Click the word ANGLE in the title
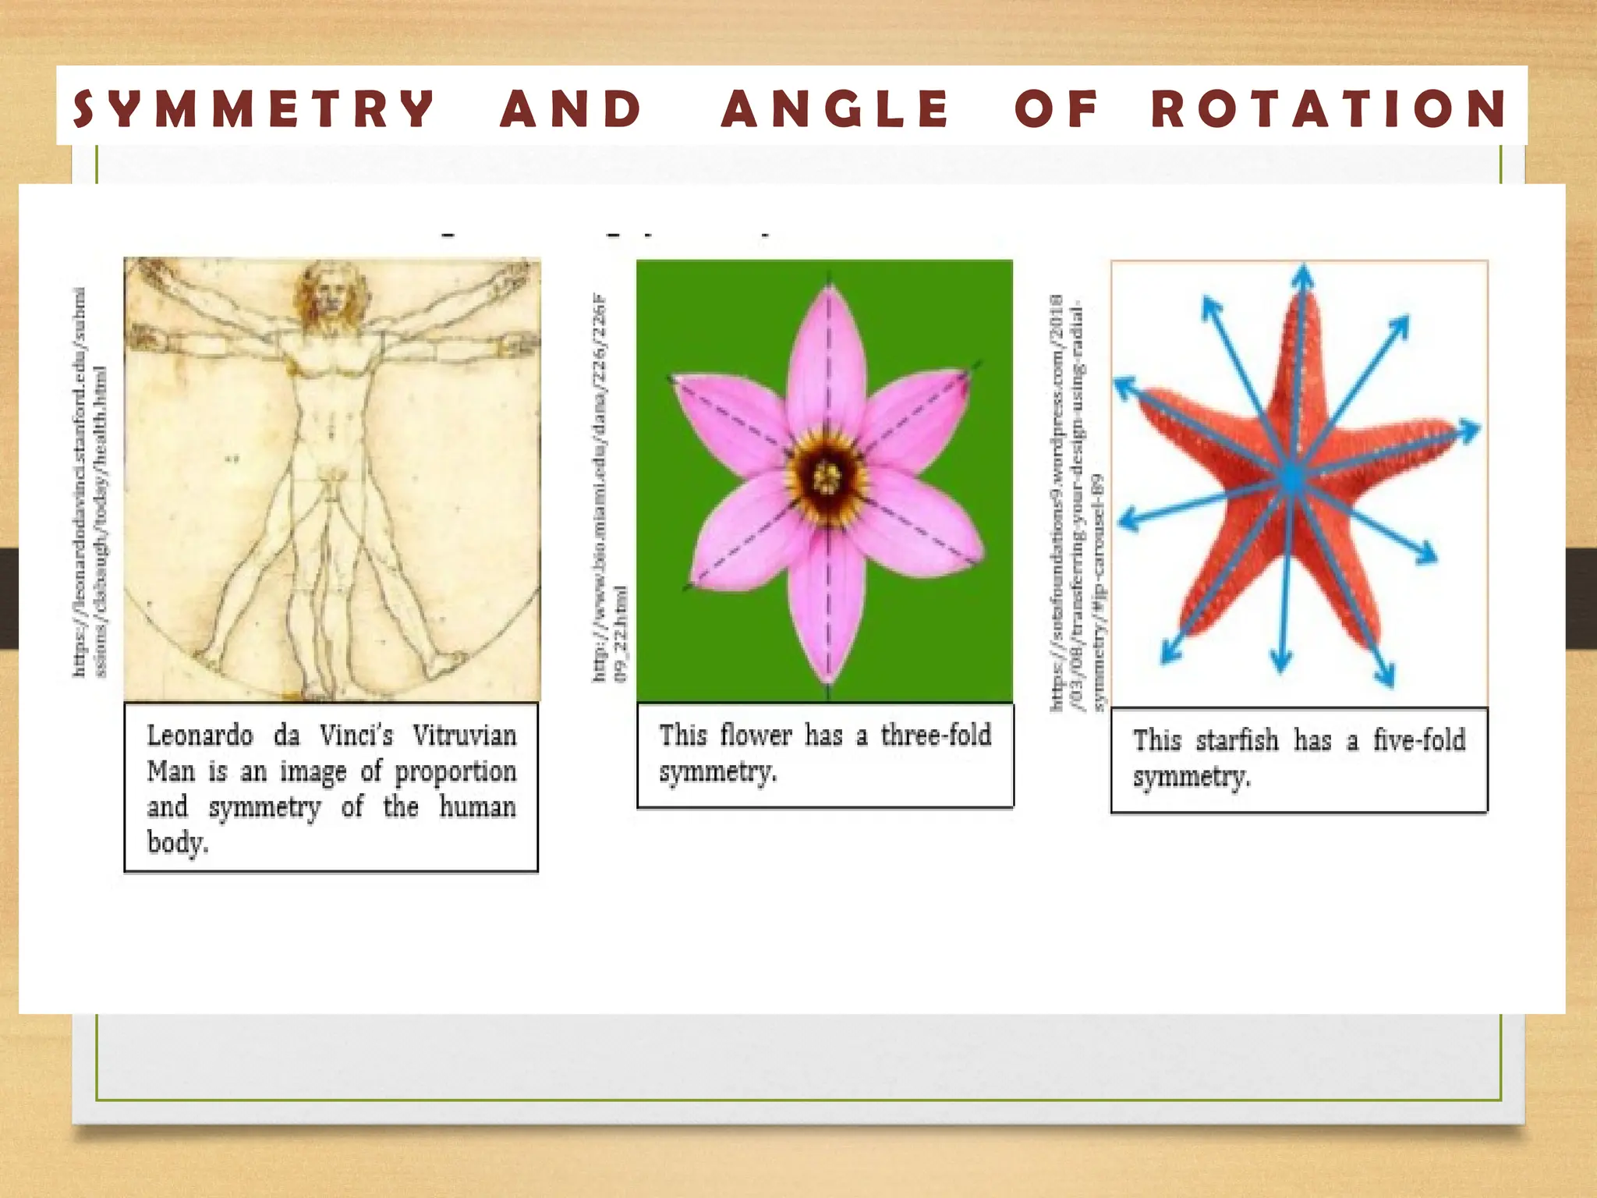The height and width of the screenshot is (1198, 1597). 835,108
